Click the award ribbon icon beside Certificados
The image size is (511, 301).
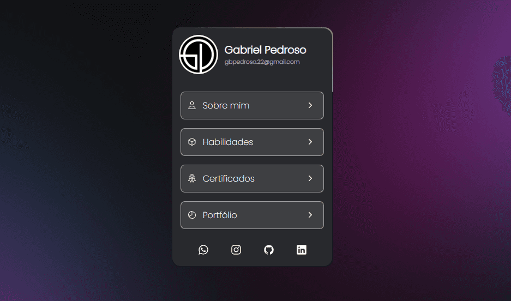(x=192, y=178)
